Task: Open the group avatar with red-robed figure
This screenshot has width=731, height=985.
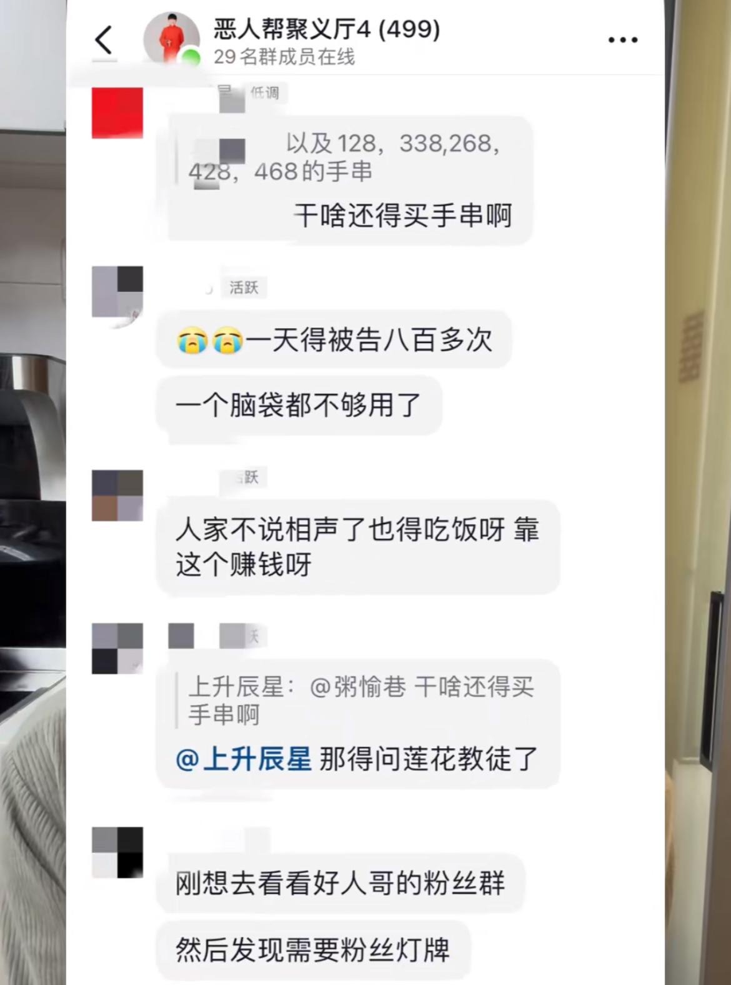Action: (171, 39)
